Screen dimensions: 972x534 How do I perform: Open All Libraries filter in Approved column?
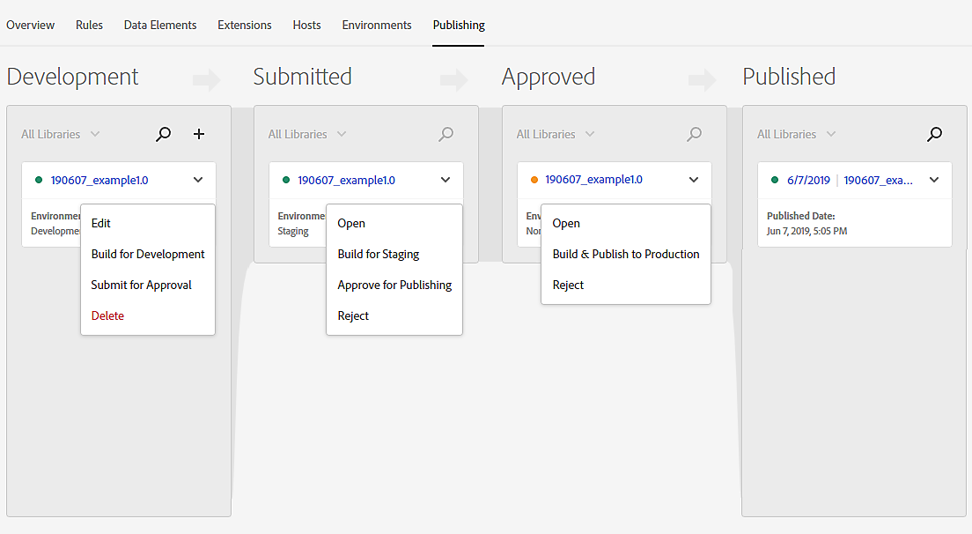pyautogui.click(x=555, y=135)
